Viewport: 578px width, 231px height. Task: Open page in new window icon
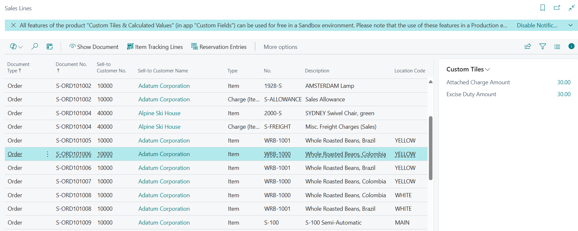[x=557, y=8]
